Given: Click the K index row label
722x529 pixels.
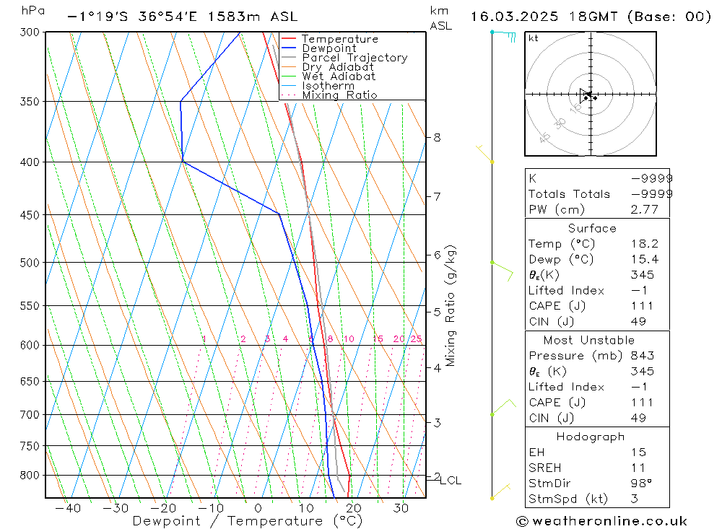Looking at the screenshot, I should (x=532, y=178).
